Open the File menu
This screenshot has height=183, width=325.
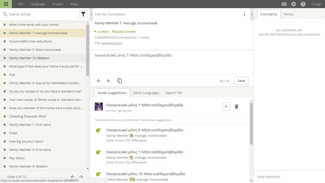click(x=20, y=4)
